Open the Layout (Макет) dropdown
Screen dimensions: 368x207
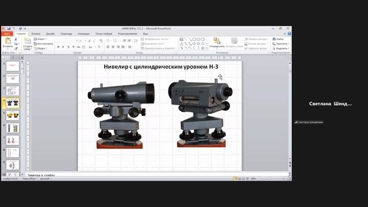point(40,39)
